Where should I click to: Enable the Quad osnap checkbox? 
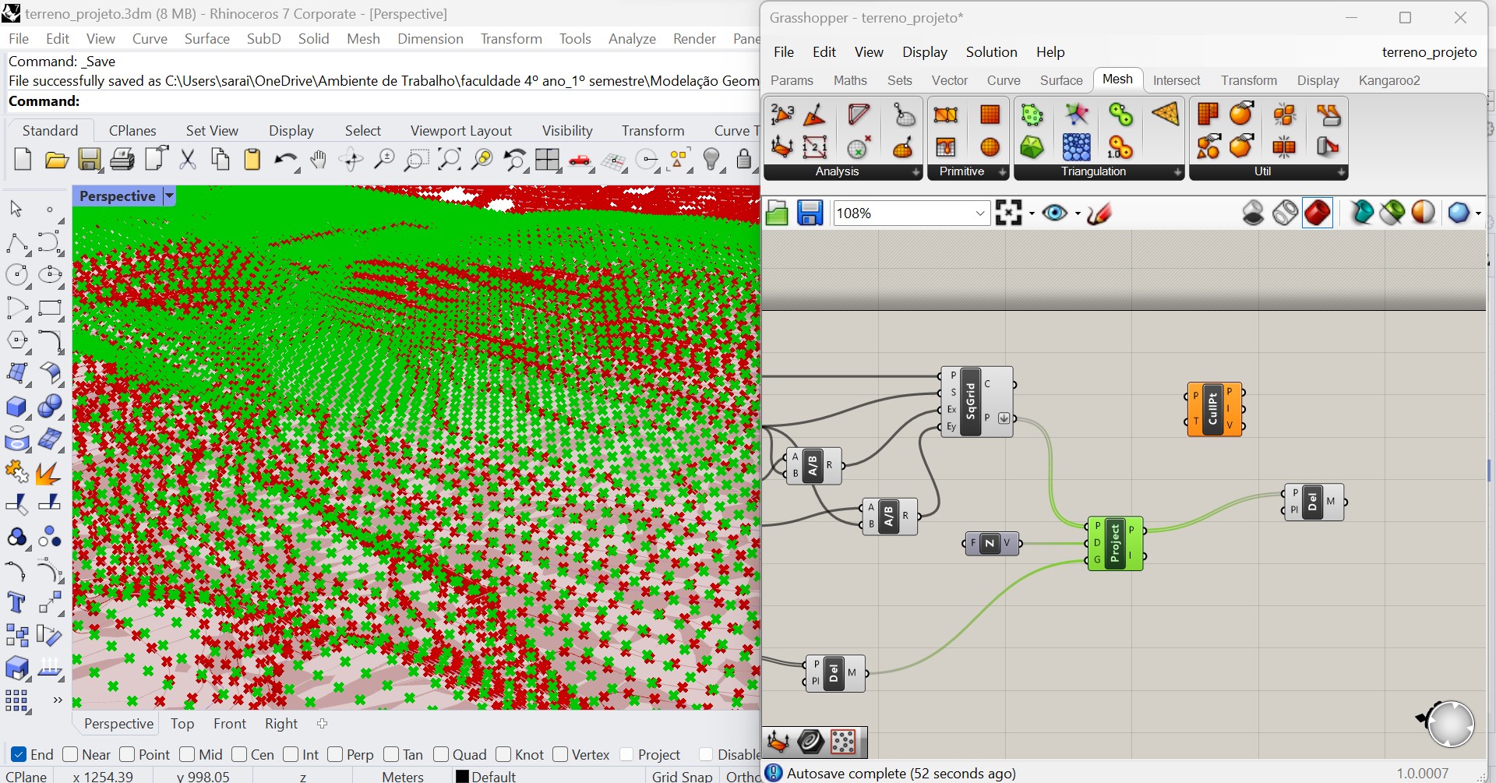click(441, 754)
